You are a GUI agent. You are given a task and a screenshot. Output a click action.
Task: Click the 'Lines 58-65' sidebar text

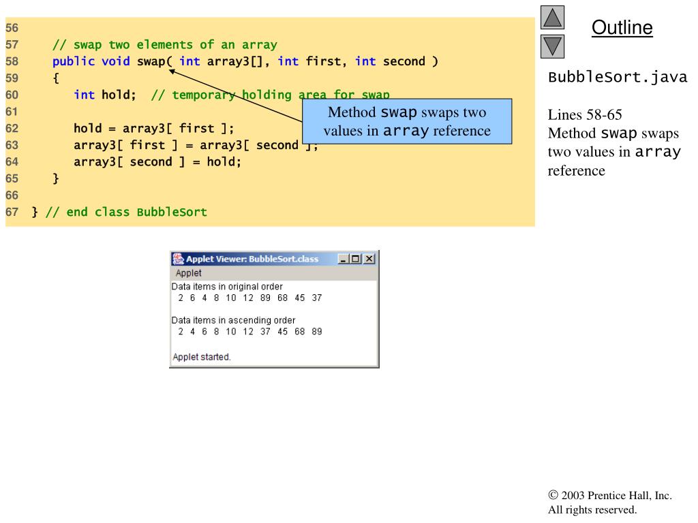[585, 114]
